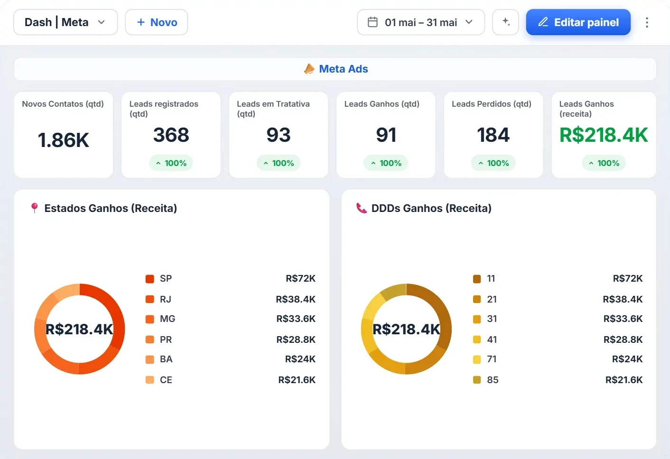
Task: Select the DDD 21 legend label
Action: pyautogui.click(x=492, y=299)
